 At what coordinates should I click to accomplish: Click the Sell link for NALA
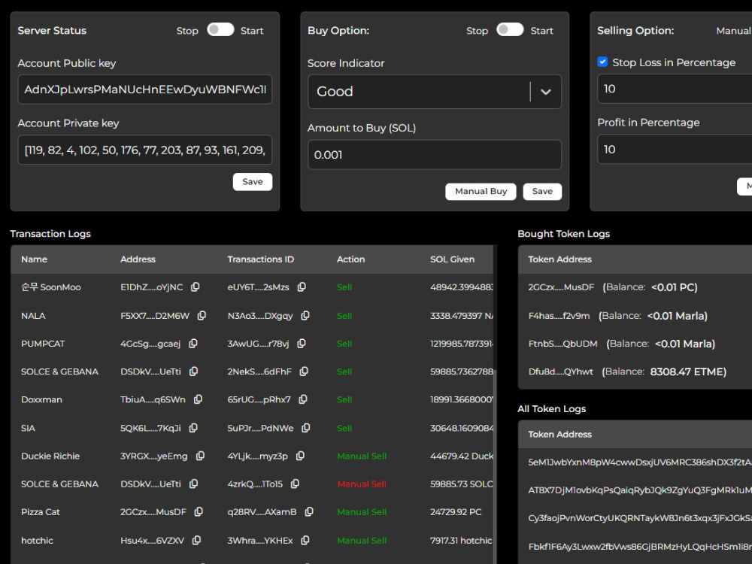pyautogui.click(x=344, y=316)
